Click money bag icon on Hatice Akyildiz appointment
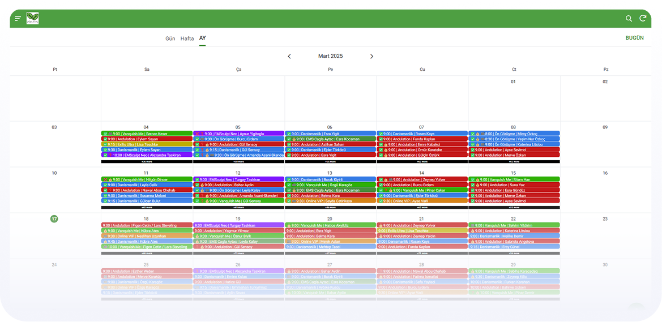 (289, 225)
